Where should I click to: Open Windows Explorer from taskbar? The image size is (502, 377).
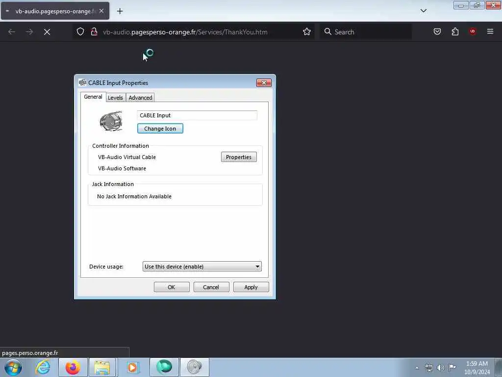[102, 367]
